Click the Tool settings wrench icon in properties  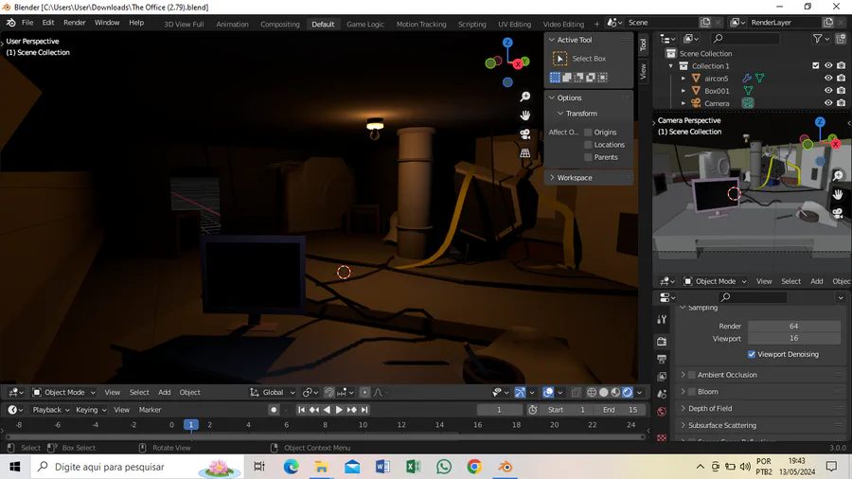(662, 320)
